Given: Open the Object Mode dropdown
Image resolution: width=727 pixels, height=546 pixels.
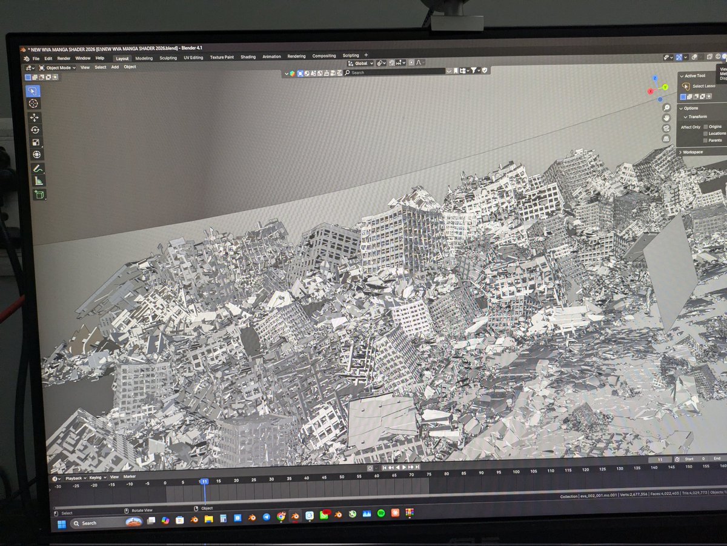Looking at the screenshot, I should tap(58, 68).
